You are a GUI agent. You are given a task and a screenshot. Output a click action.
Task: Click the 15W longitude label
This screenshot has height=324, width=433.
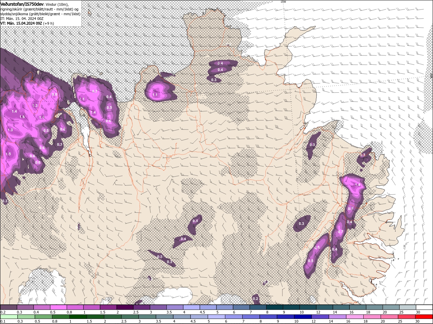point(283,2)
